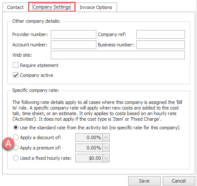Open the fixed hourly rate dropdown arrow
Viewport: 197px width, 186px height.
pyautogui.click(x=106, y=158)
